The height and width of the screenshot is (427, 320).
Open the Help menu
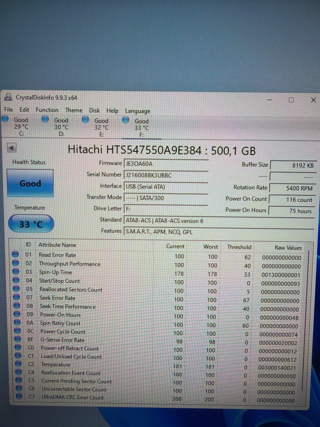click(x=112, y=110)
